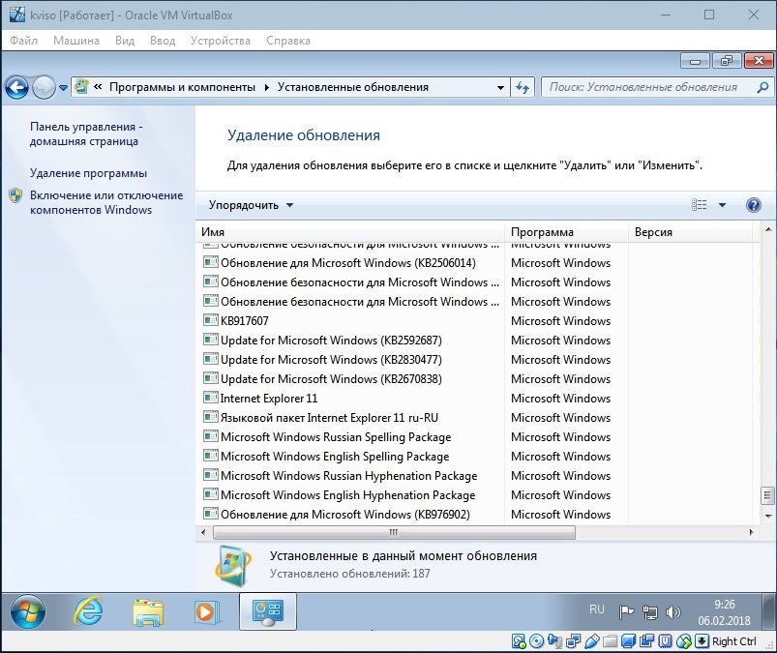This screenshot has width=777, height=653.
Task: Open Включение или отключение компонентов Windows
Action: pos(106,202)
